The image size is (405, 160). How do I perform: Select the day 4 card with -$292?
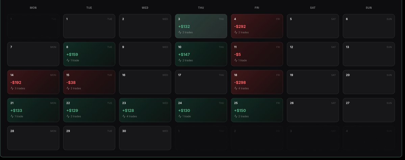point(257,26)
